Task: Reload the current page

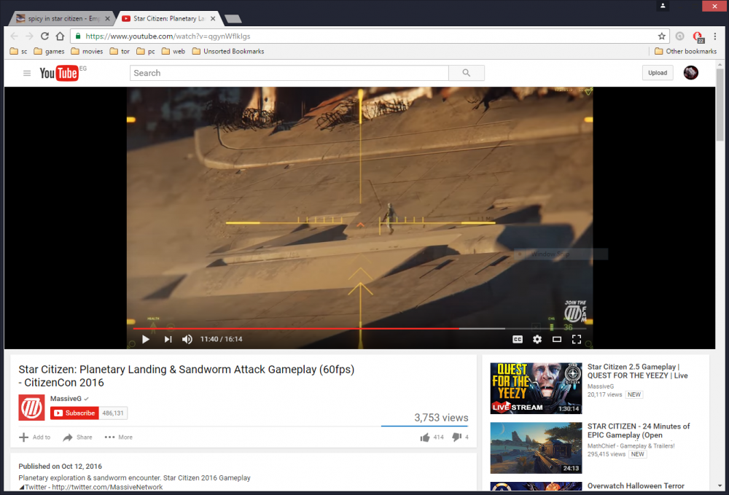Action: click(x=44, y=36)
